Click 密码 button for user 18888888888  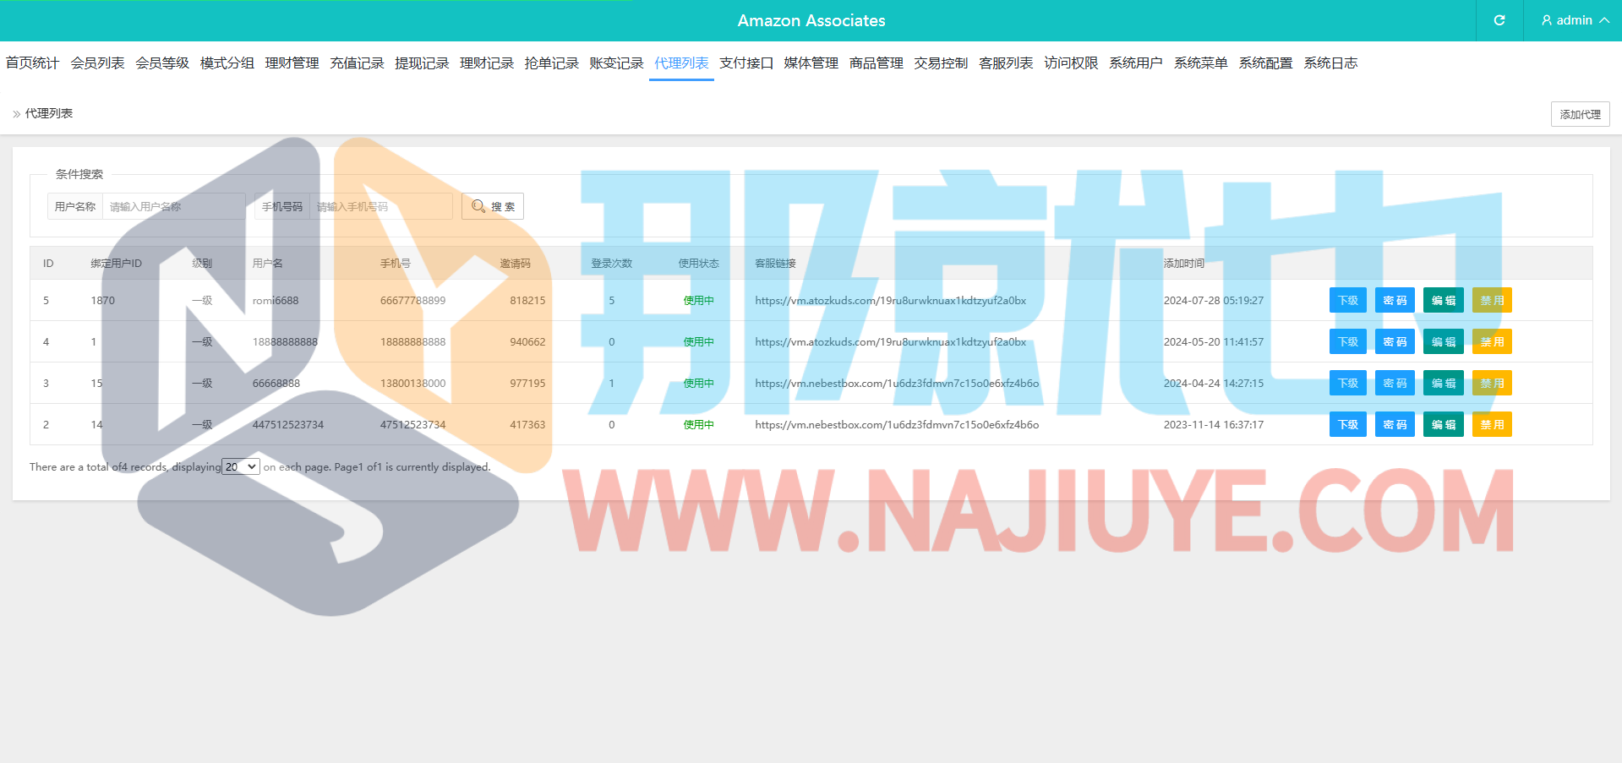[x=1394, y=342]
